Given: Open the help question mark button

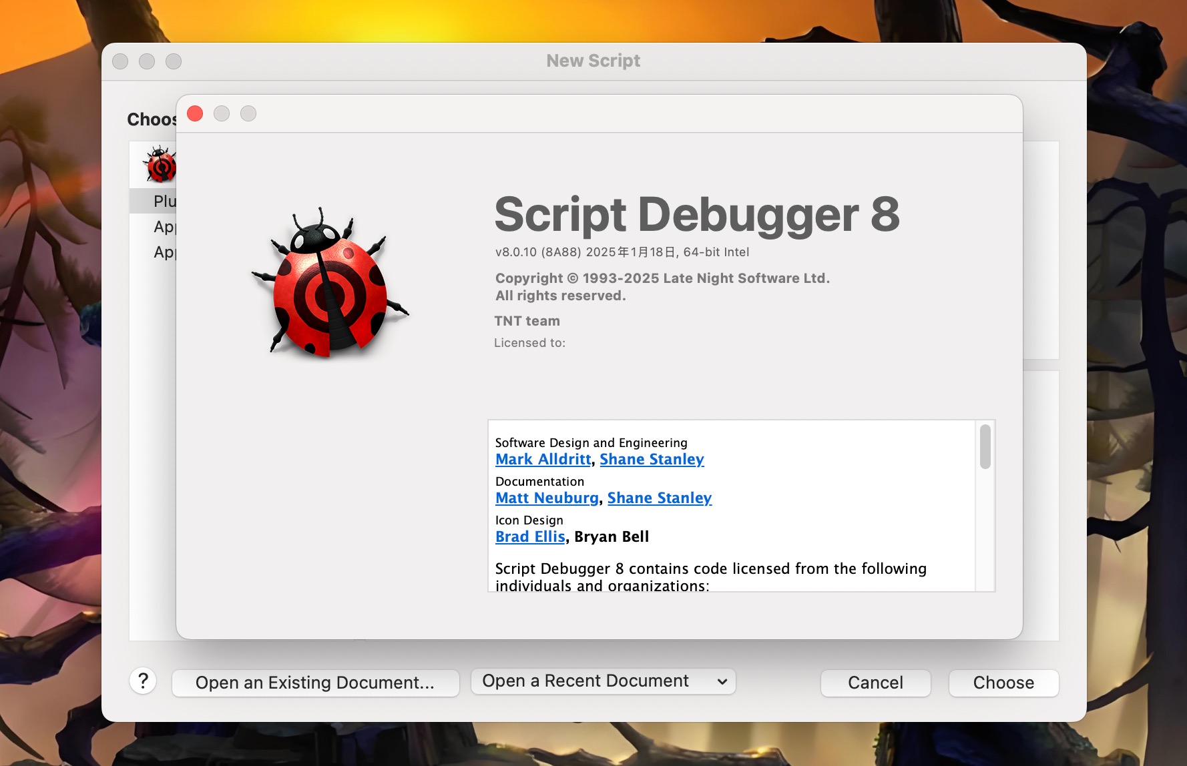Looking at the screenshot, I should click(x=143, y=681).
